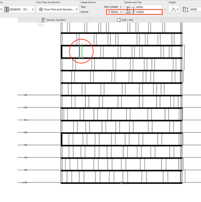Click the wall height icon
The height and width of the screenshot is (202, 201).
[185, 10]
